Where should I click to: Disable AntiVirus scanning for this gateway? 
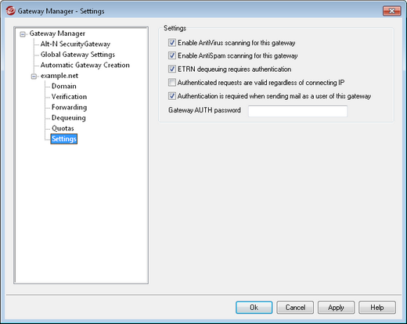coord(172,42)
